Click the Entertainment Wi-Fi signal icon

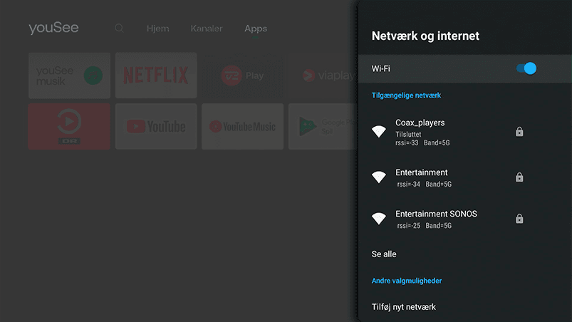tap(379, 177)
